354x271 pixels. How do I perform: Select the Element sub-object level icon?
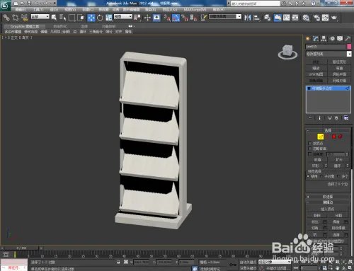pyautogui.click(x=341, y=137)
